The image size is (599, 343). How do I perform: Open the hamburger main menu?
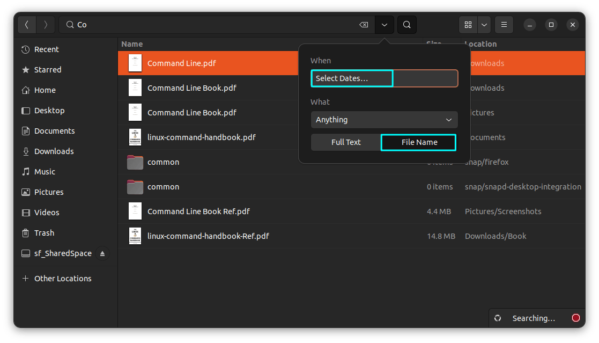tap(504, 25)
